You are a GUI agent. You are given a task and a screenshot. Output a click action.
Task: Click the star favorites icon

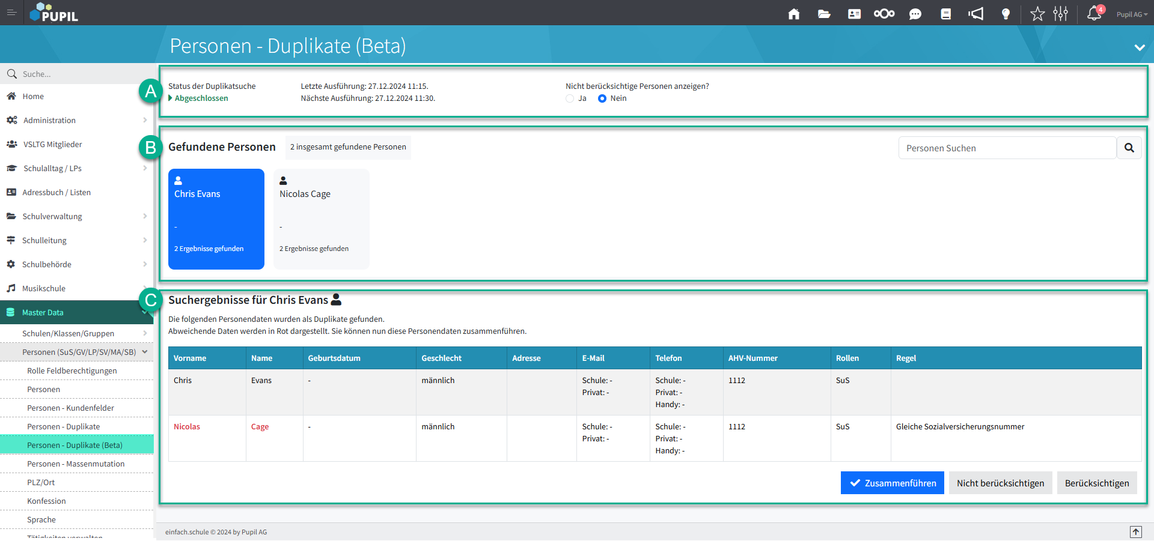point(1037,14)
